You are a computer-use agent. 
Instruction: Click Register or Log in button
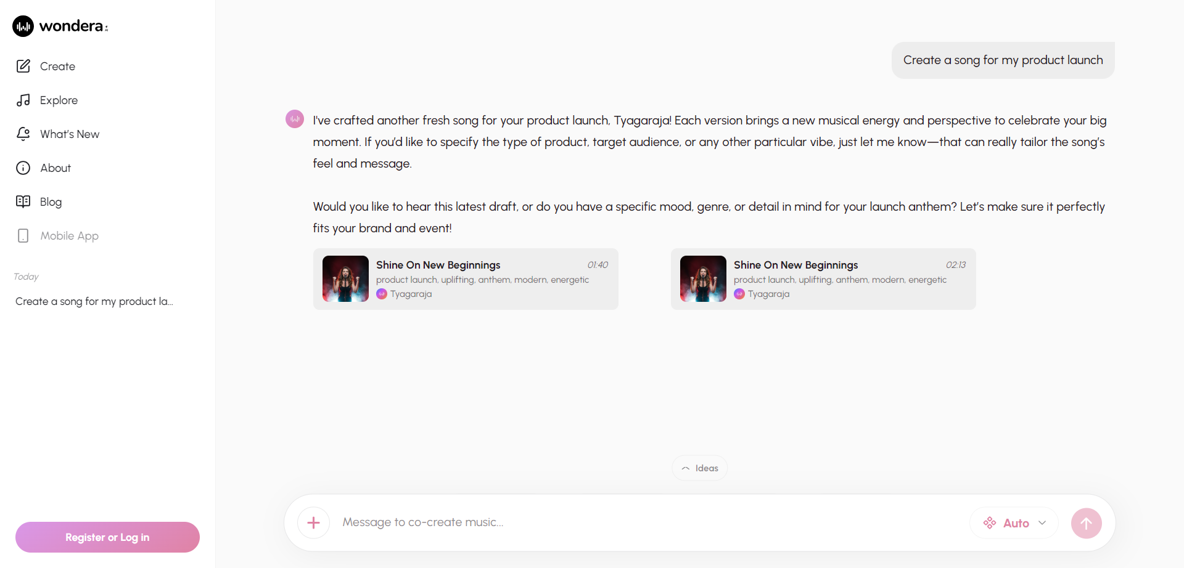pos(107,537)
